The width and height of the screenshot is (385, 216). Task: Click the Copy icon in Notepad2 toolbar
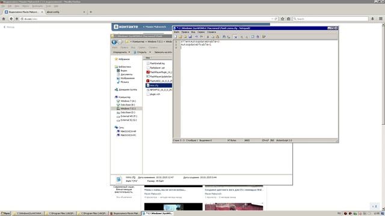click(212, 37)
